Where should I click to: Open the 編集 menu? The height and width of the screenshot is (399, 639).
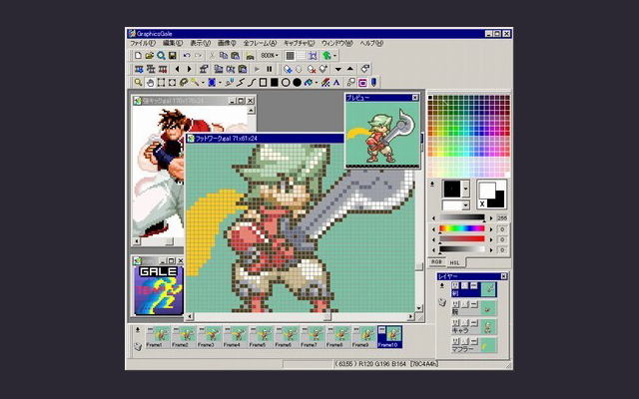[173, 43]
